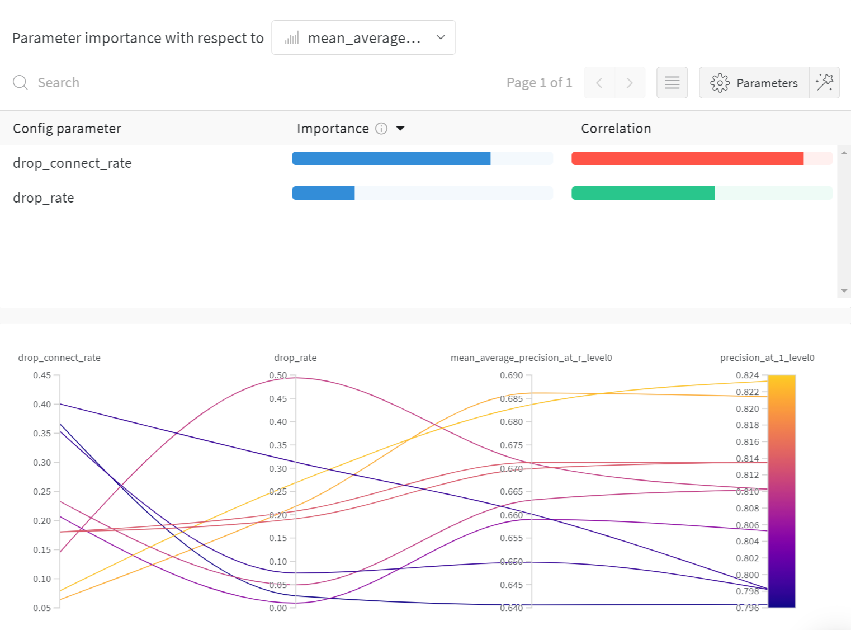Click the drop_connect_rate axis label

[59, 358]
